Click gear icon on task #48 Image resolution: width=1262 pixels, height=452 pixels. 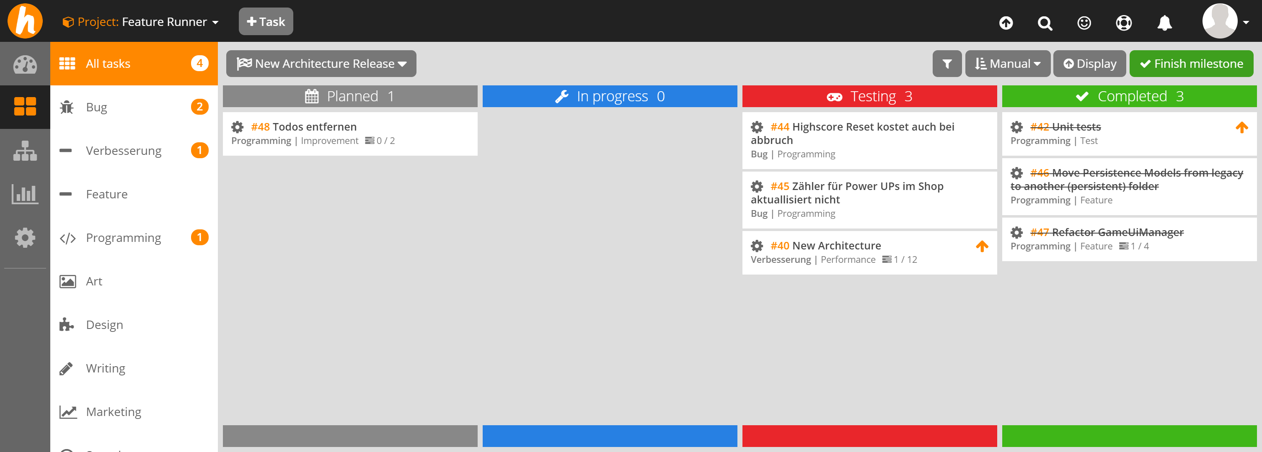pos(238,127)
